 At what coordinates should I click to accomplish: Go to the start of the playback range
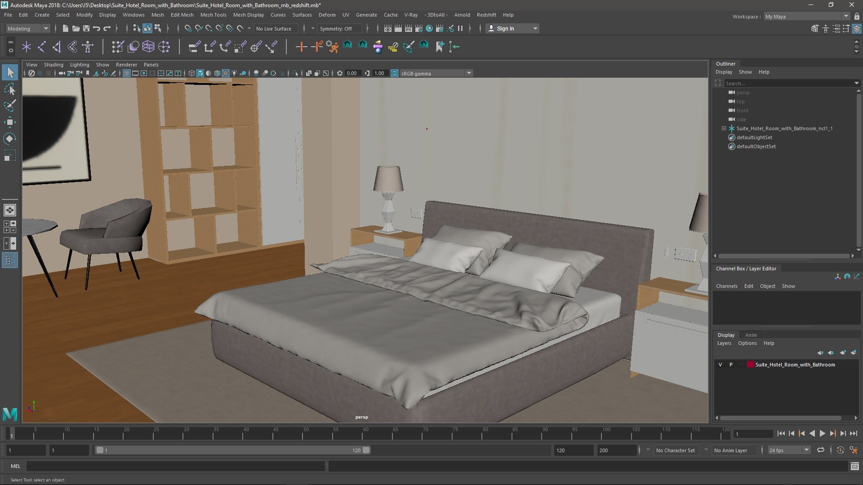pyautogui.click(x=781, y=434)
